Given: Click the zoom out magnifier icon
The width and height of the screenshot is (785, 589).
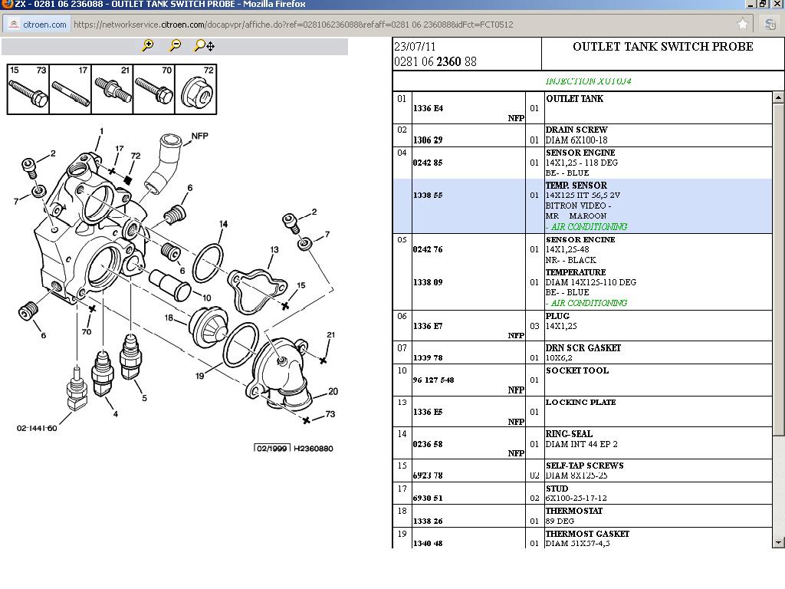Looking at the screenshot, I should point(175,46).
